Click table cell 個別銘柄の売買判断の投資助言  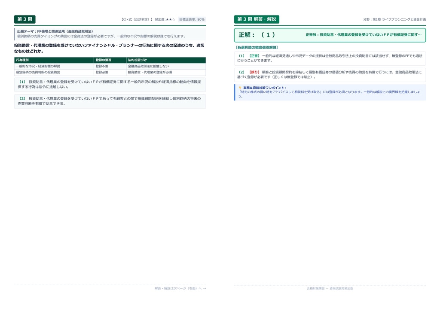[54, 72]
